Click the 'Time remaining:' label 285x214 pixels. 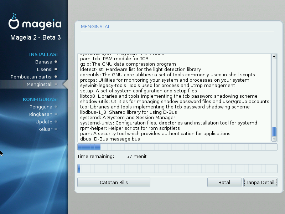[95, 157]
